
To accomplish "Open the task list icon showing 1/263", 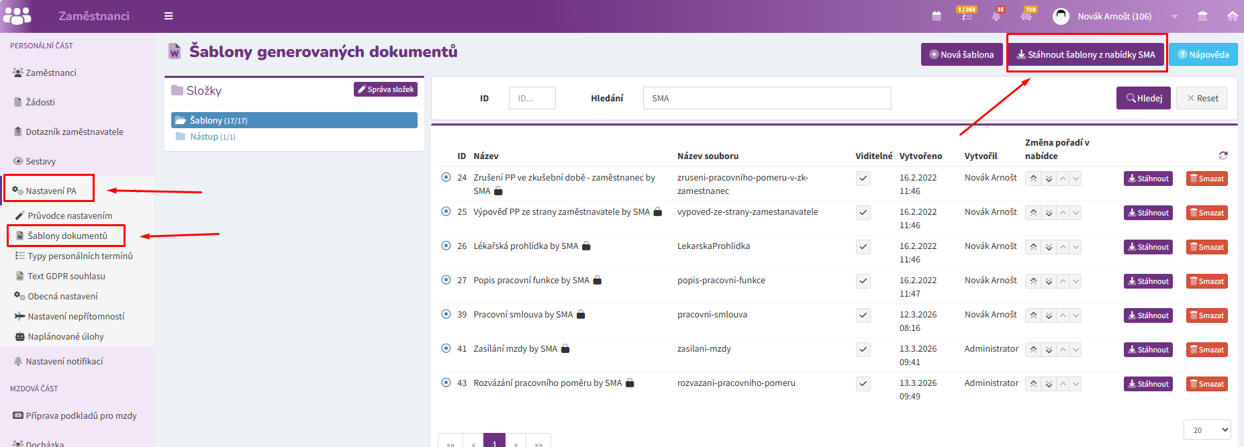I will [x=967, y=16].
